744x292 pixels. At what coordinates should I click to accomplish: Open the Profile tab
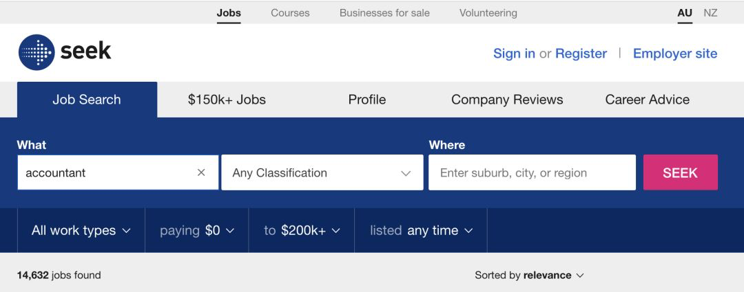tap(366, 100)
